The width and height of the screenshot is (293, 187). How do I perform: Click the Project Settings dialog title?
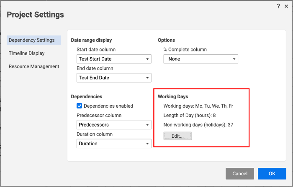click(36, 15)
